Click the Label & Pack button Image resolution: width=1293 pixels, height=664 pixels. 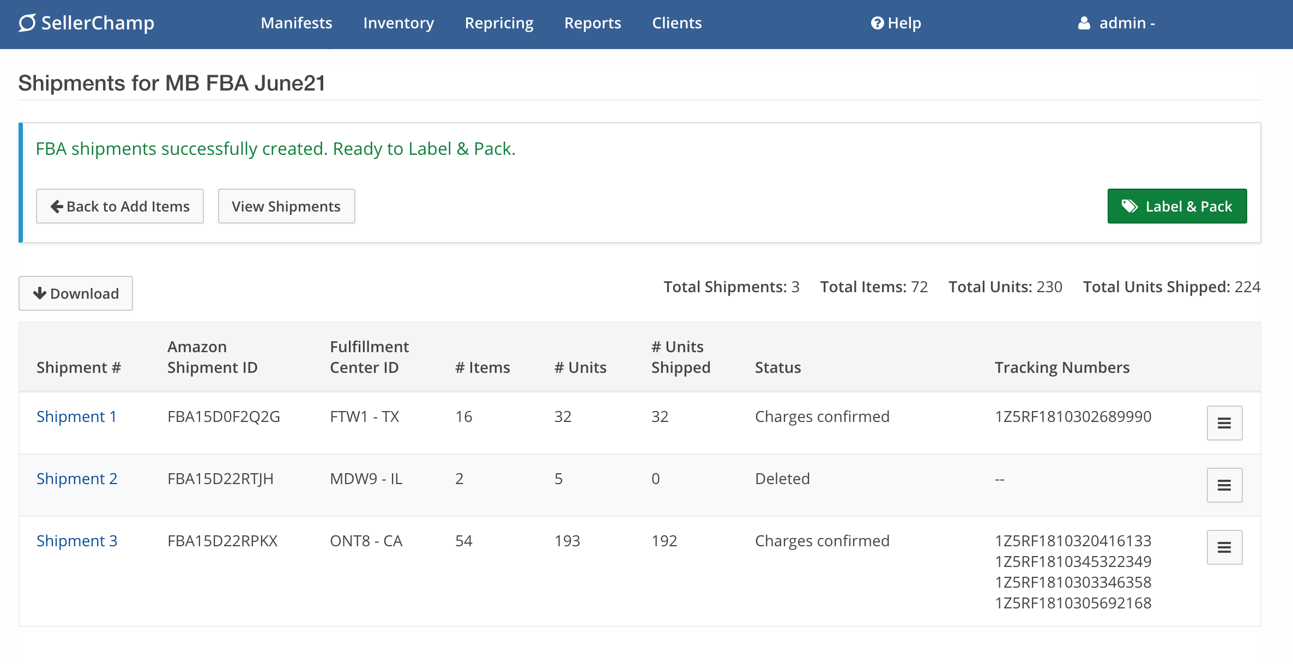point(1176,206)
